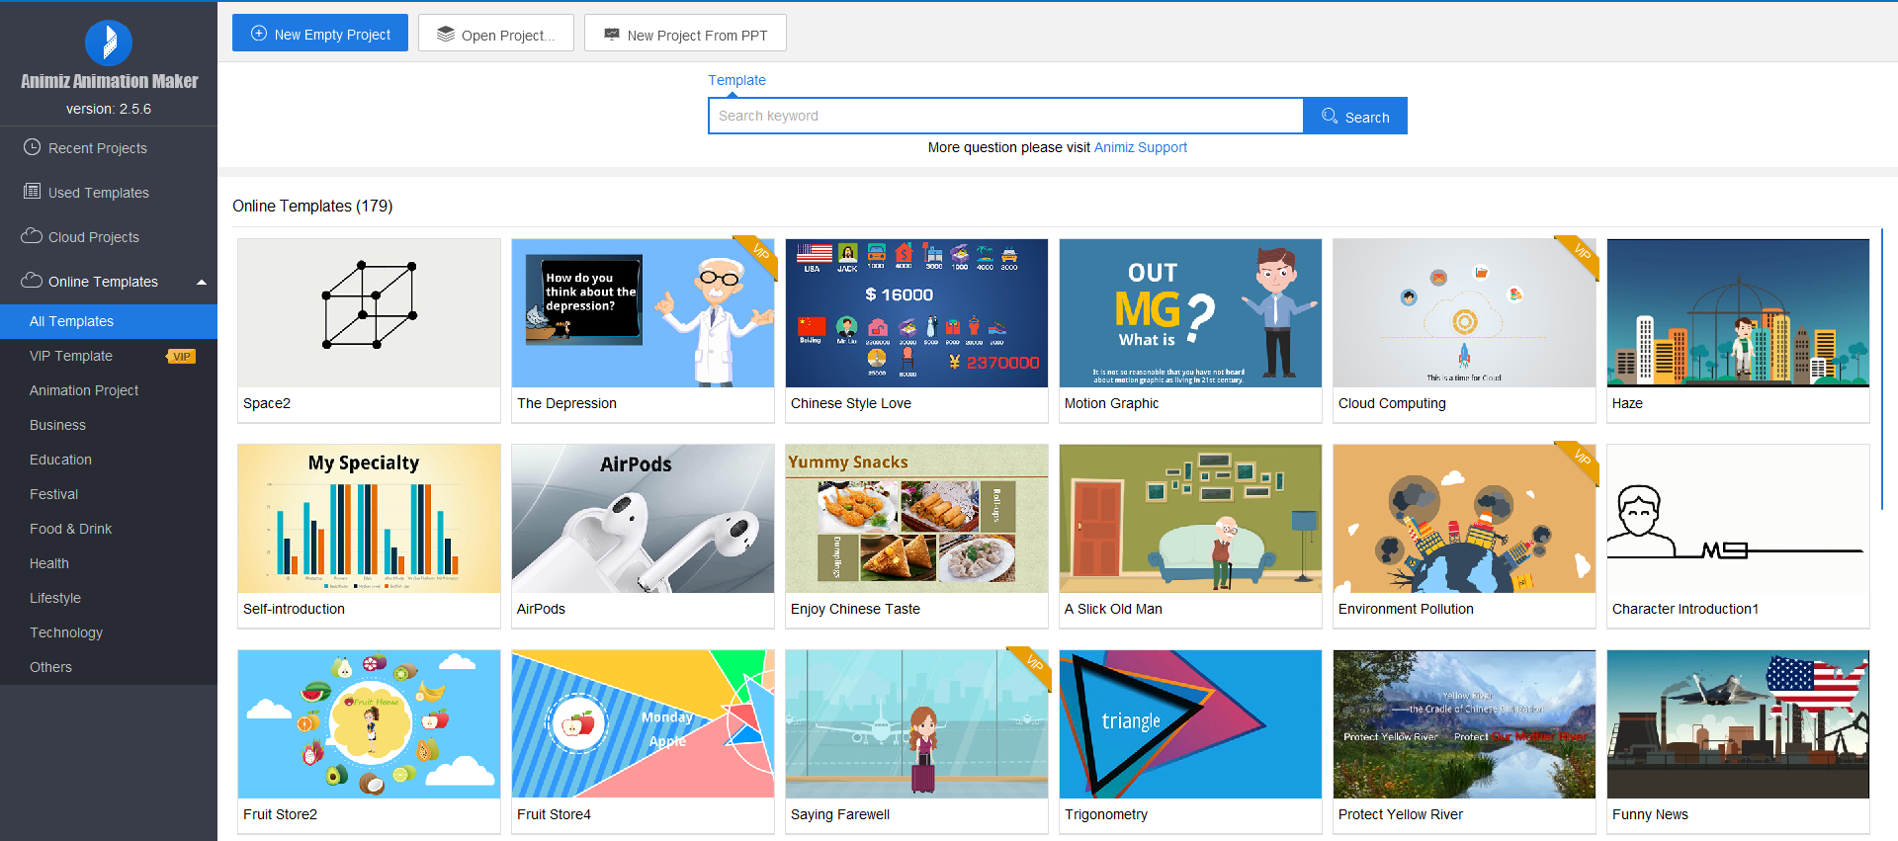Screen dimensions: 1898x841
Task: Click the Animiz logo icon
Action: point(109,42)
